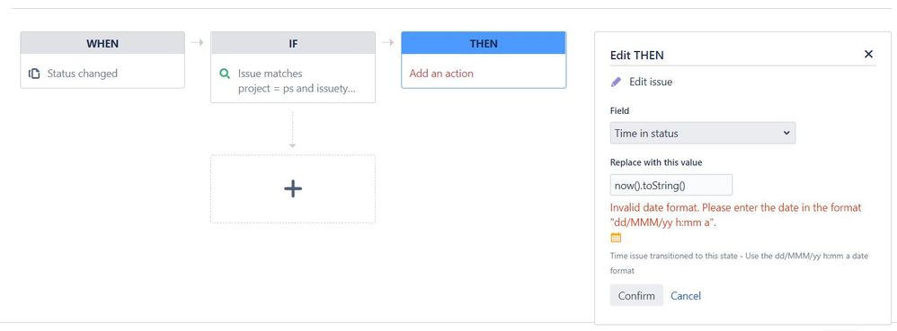Focus the now().toString() value input

671,185
